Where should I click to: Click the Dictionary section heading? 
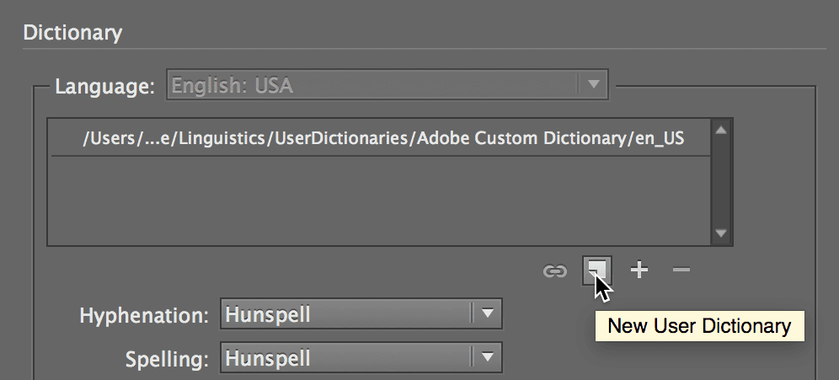click(x=72, y=33)
